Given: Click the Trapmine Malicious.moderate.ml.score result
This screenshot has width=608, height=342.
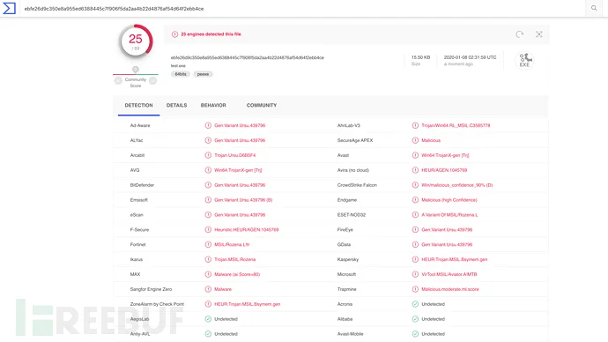Looking at the screenshot, I should click(x=449, y=289).
